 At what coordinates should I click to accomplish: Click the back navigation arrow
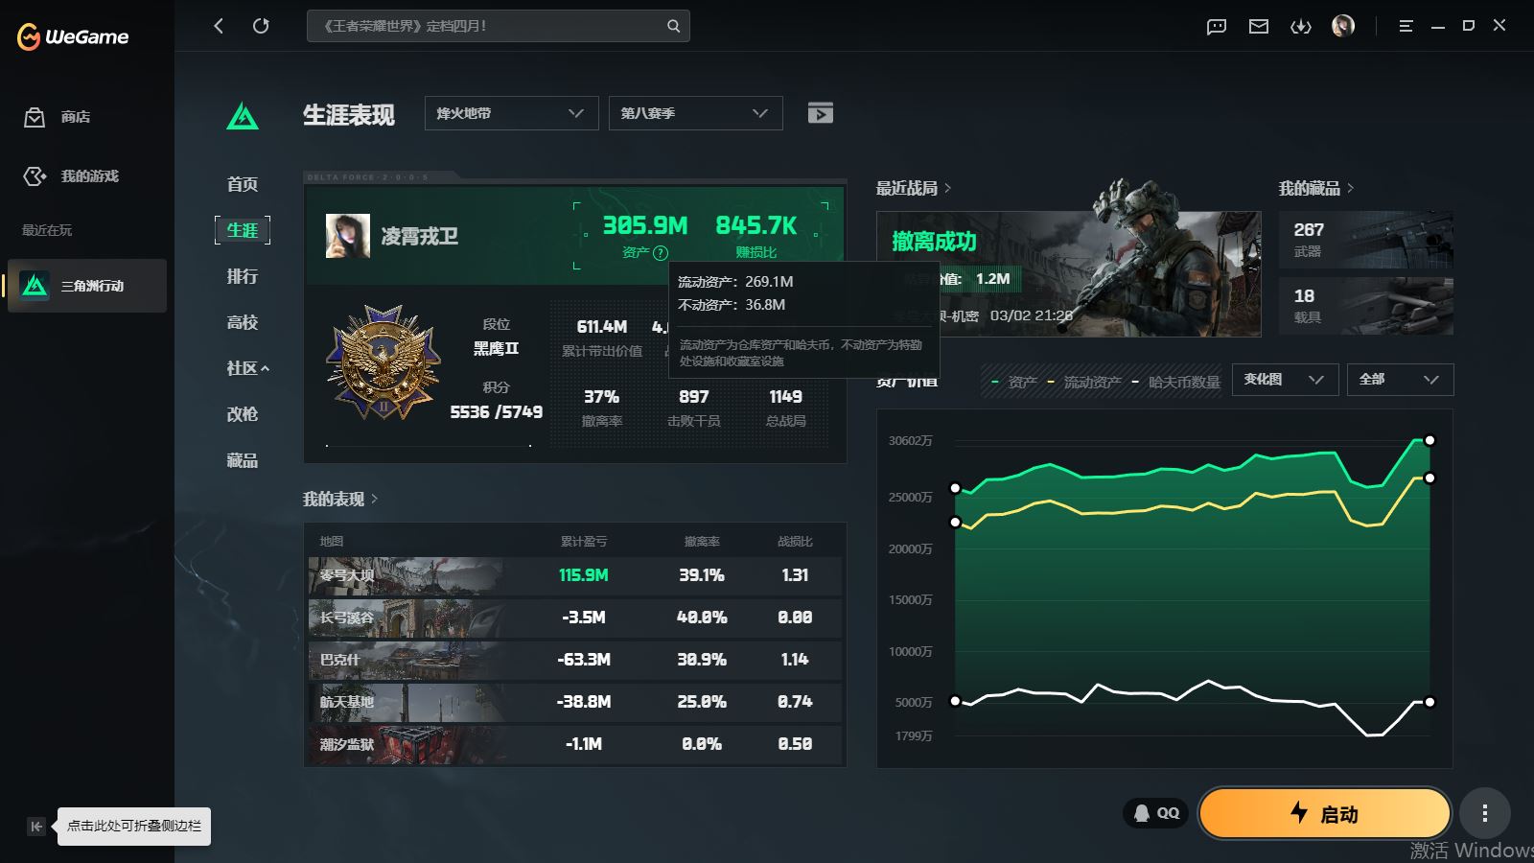[x=219, y=26]
